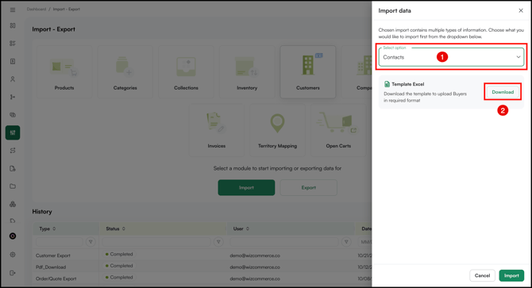Click the Customer Export history row
Screen dimensions: 532x288
click(202, 255)
